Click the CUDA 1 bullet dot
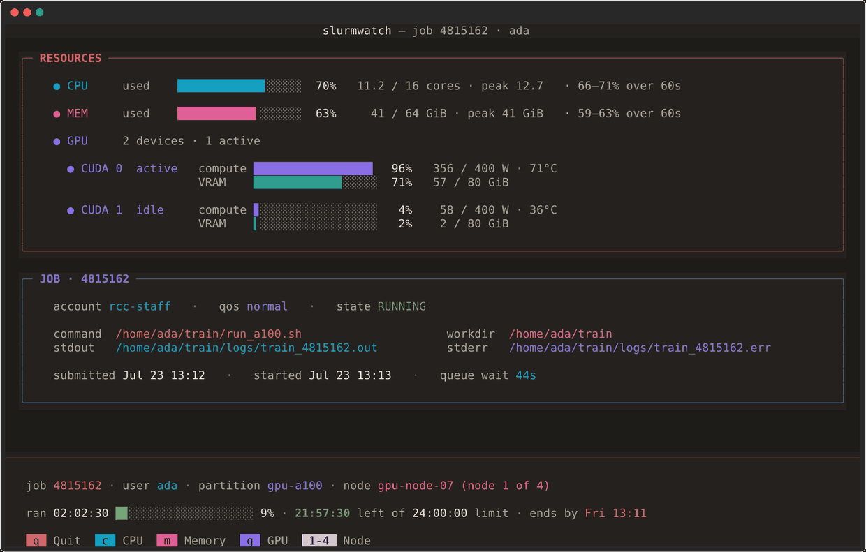 [x=71, y=210]
